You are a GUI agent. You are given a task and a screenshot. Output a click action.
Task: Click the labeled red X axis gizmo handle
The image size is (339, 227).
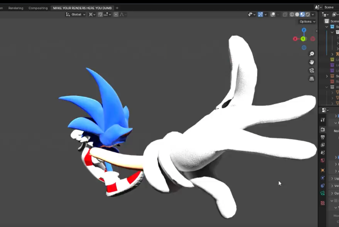(295, 39)
